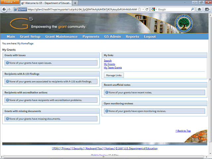Viewport: 212px width, 159px height.
Task: Click the vertical scrollbar
Action: 210,79
